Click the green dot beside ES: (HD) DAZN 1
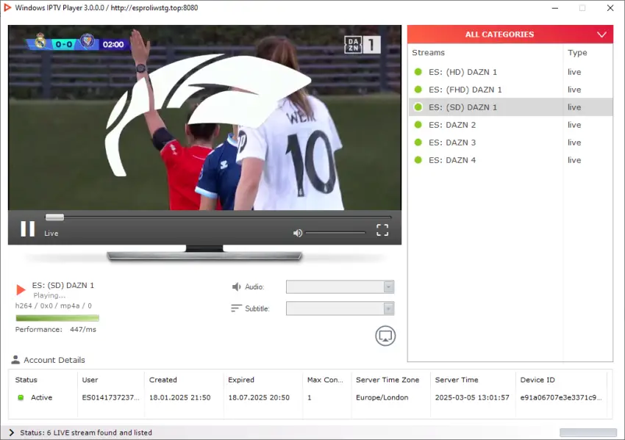Viewport: 625px width, 440px height. coord(418,72)
